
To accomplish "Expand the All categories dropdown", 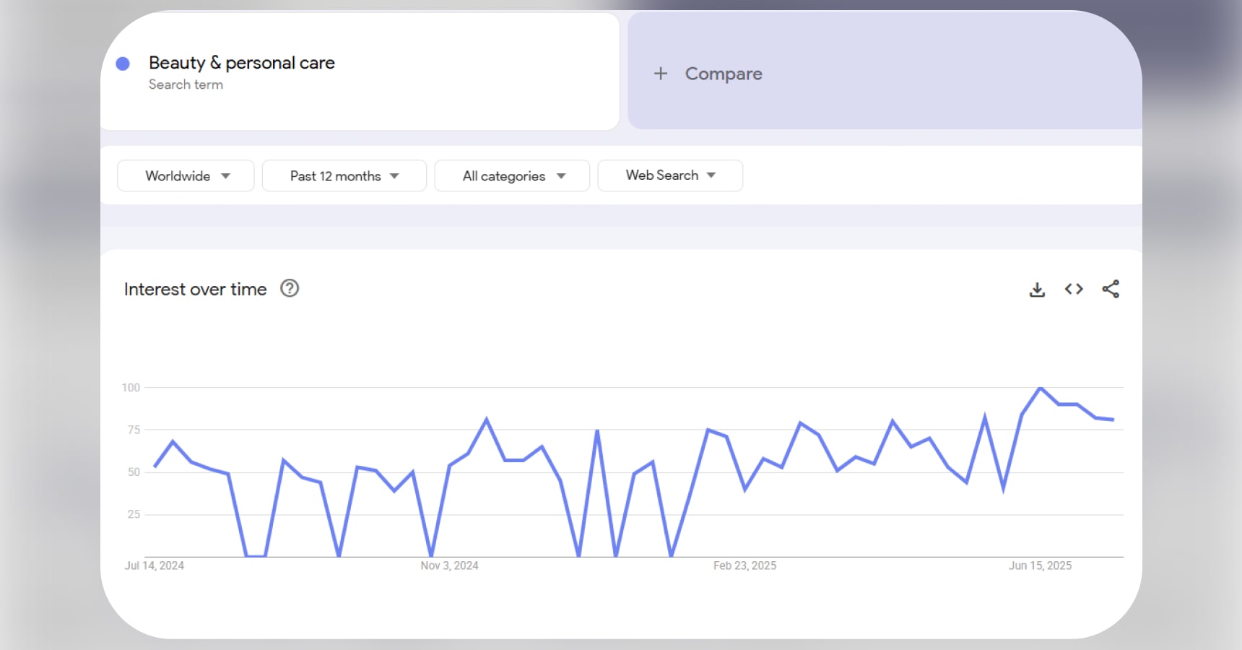I will (x=512, y=175).
